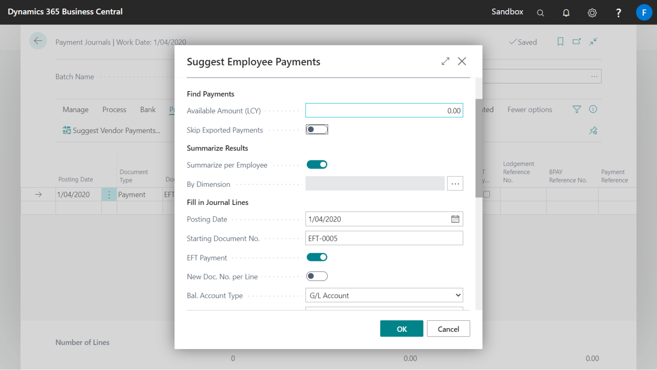
Task: Turn on New Doc. No. per Line
Action: (317, 276)
